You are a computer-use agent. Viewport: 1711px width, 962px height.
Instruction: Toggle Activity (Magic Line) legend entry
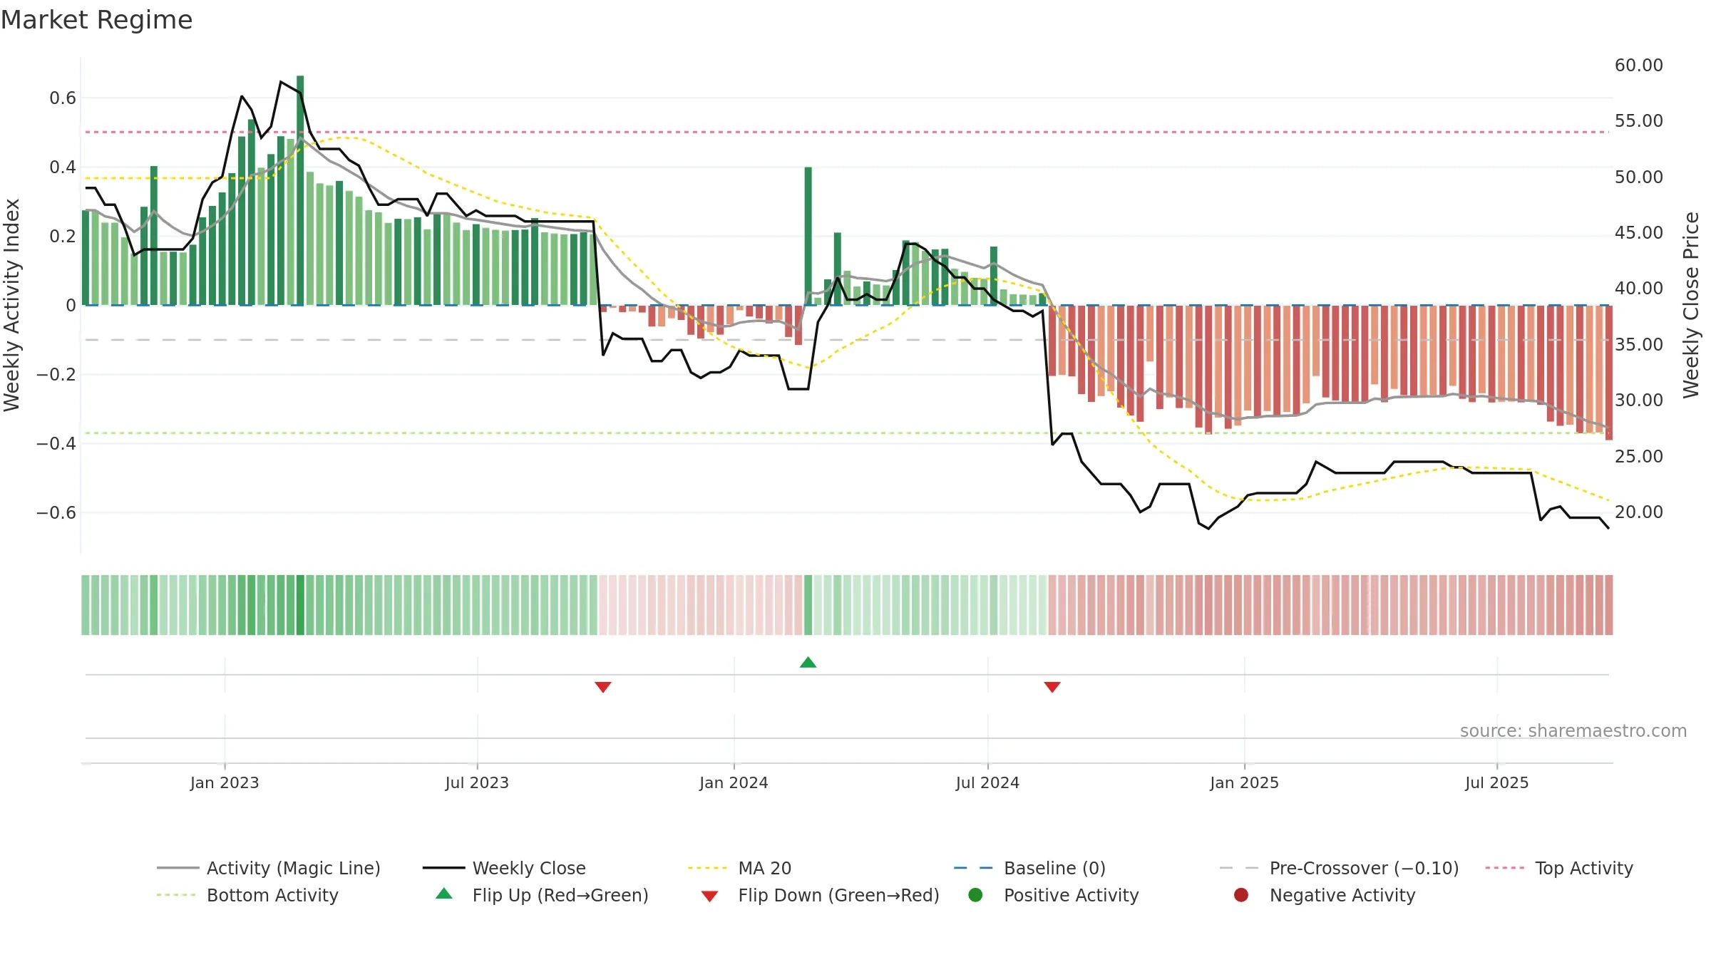pyautogui.click(x=269, y=868)
